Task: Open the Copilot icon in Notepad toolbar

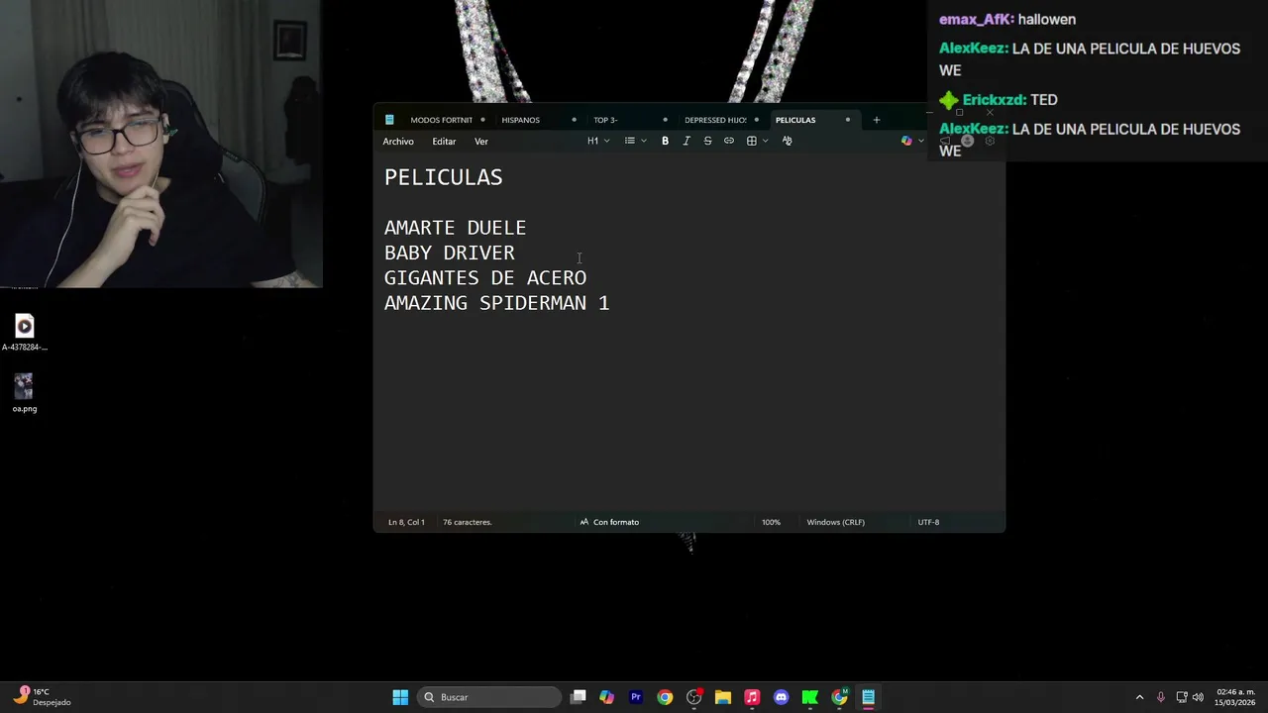Action: pos(906,141)
